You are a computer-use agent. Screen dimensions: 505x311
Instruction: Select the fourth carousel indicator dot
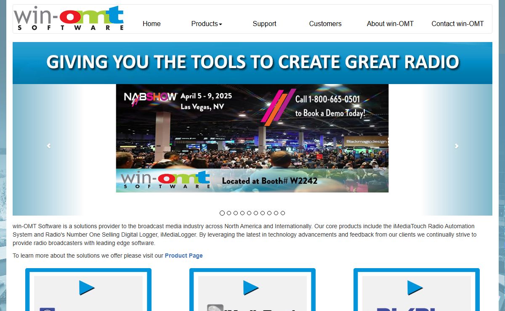(242, 213)
